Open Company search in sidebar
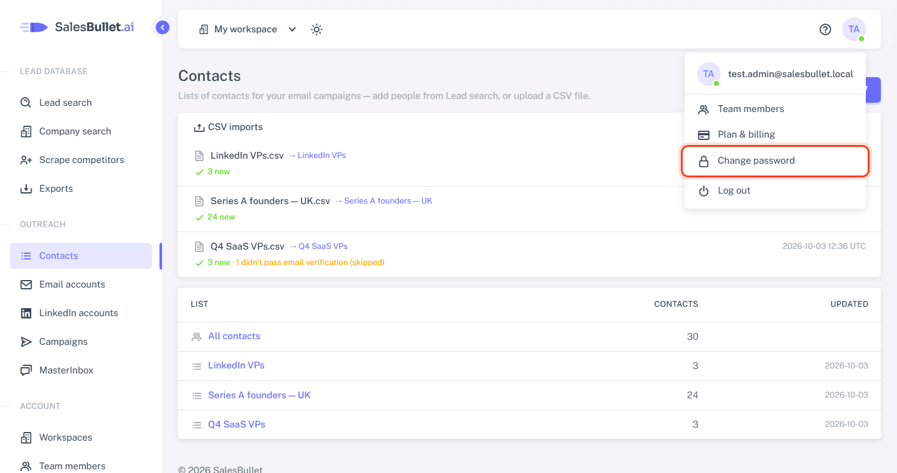The height and width of the screenshot is (473, 897). click(81, 131)
